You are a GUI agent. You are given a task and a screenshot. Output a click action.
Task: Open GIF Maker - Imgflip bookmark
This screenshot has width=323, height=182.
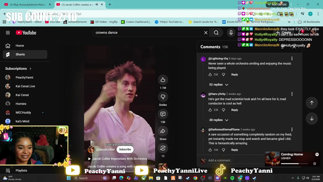(104, 22)
